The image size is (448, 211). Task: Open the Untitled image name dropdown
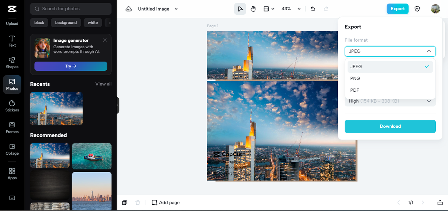tap(158, 9)
